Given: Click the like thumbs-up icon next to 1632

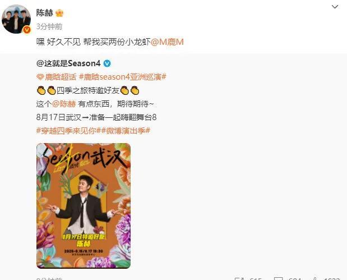Looking at the screenshot, I should click(316, 279).
